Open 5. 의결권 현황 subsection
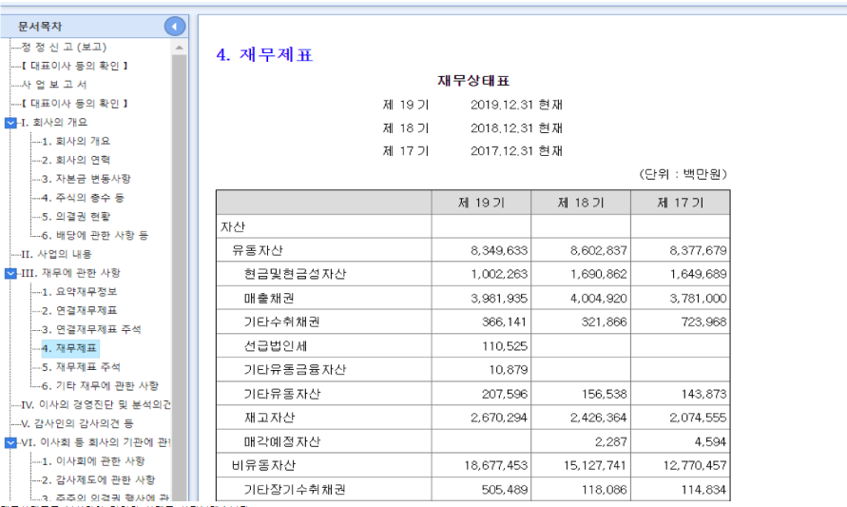Viewport: 847px width, 507px height. pyautogui.click(x=76, y=217)
